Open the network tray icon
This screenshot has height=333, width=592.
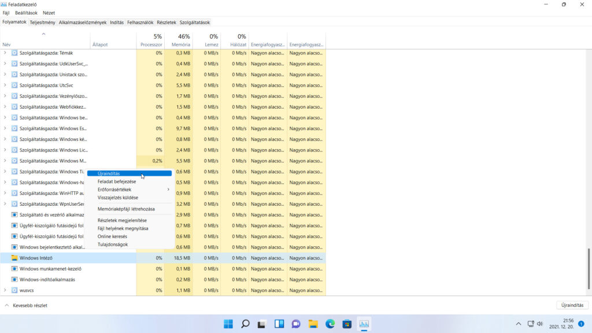click(x=531, y=324)
